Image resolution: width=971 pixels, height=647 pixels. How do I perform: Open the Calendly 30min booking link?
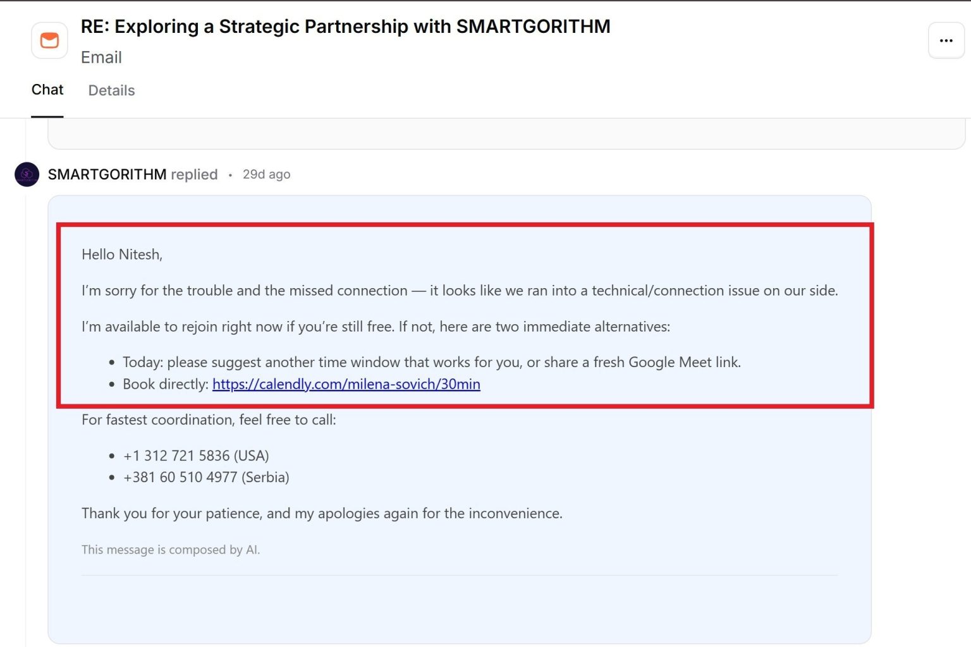(x=346, y=384)
